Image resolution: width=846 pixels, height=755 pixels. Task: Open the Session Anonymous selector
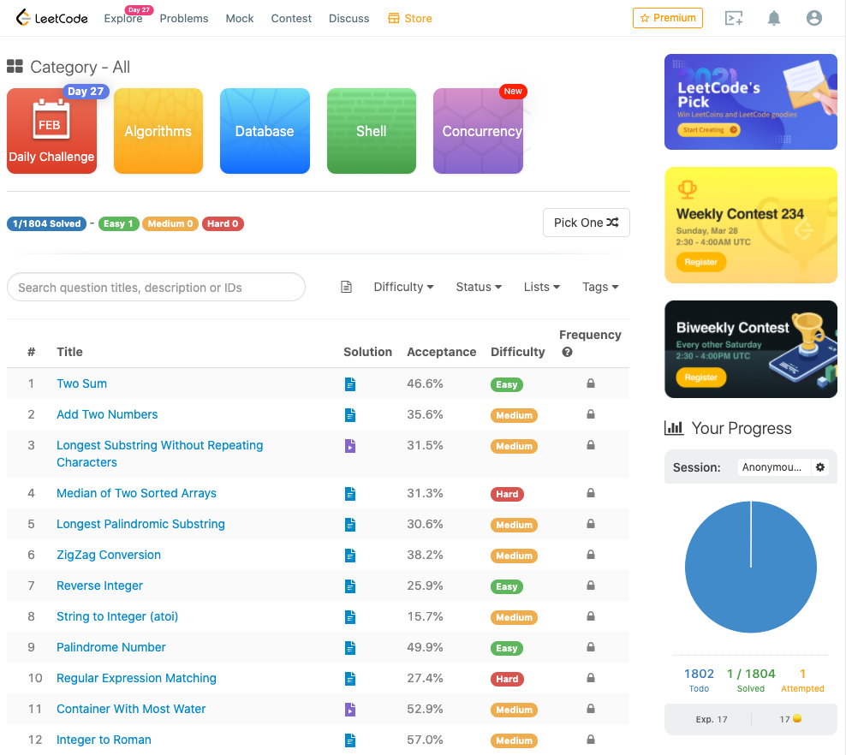pyautogui.click(x=774, y=467)
